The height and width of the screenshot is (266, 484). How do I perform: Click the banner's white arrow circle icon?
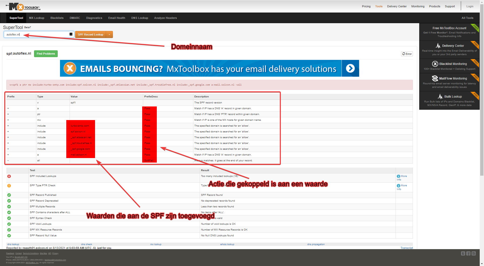[350, 68]
